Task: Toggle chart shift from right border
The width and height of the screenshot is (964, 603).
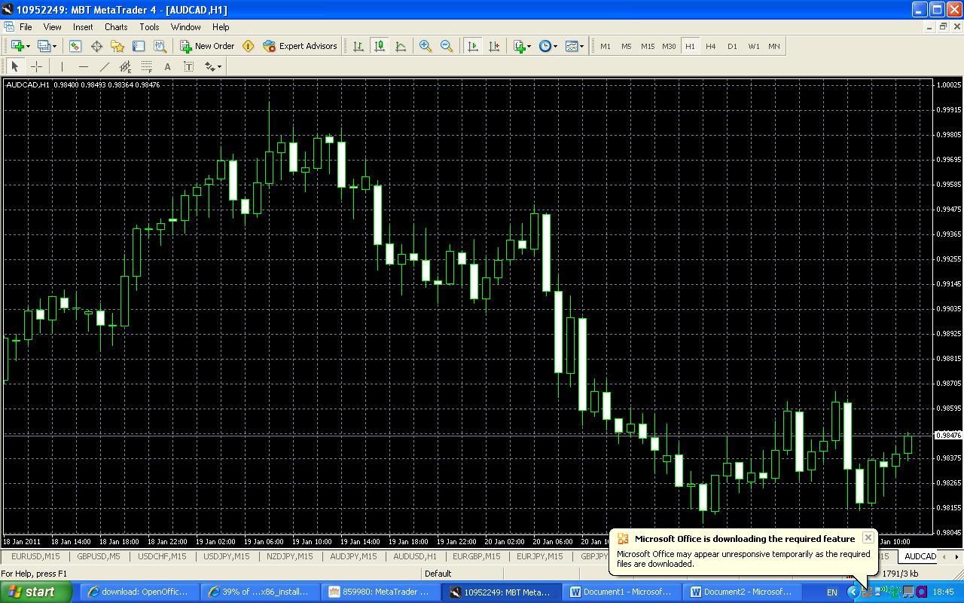Action: pos(494,46)
